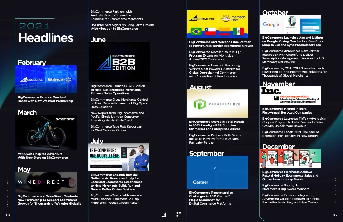Open 'Spotlights 2021 Make it Big Award Winners' headline
The width and height of the screenshot is (343, 222).
click(x=286, y=187)
